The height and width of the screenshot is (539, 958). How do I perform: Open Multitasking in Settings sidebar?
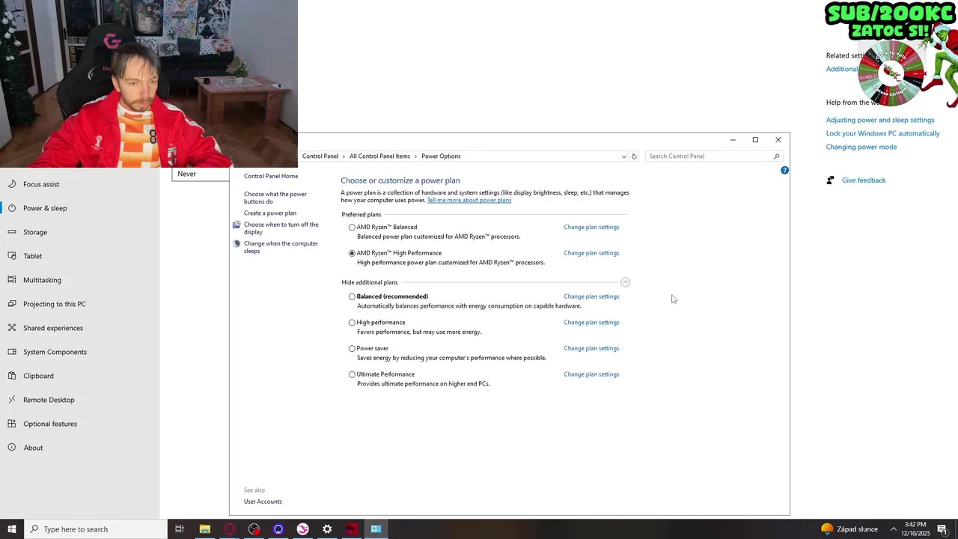[79, 280]
